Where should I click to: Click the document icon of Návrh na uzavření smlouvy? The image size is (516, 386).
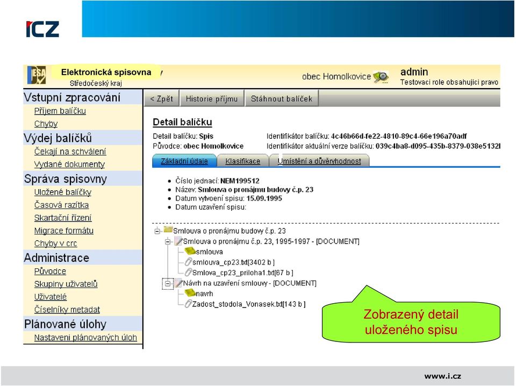click(x=178, y=283)
